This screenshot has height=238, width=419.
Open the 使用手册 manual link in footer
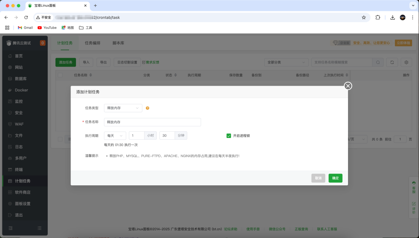click(253, 229)
